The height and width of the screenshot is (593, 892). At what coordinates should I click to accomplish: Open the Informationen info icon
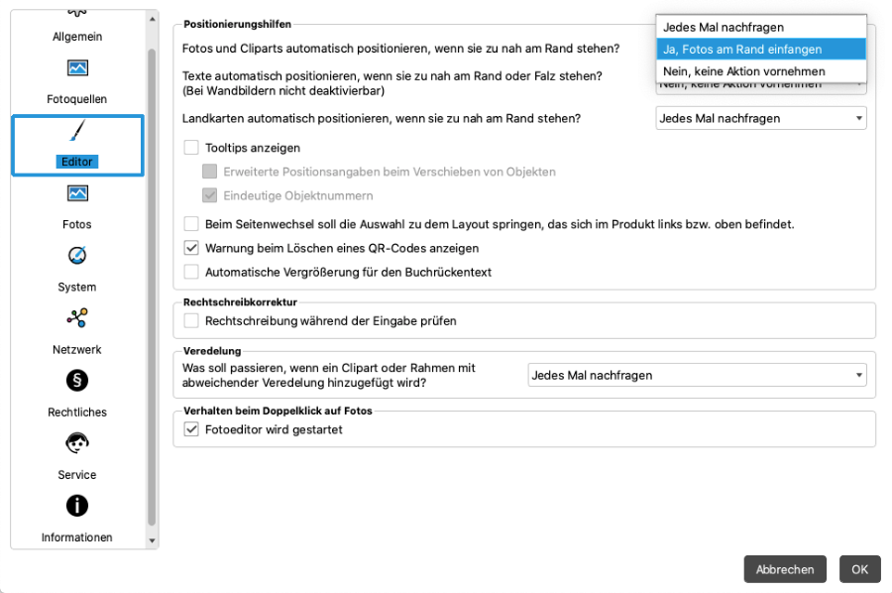[77, 506]
